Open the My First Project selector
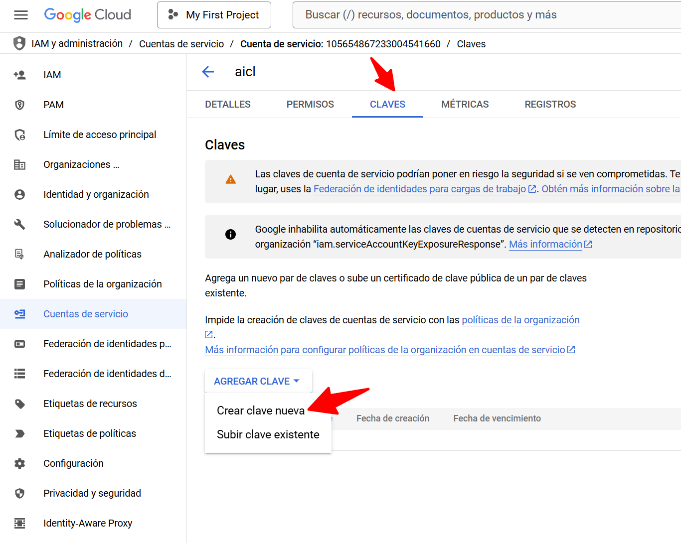Image resolution: width=681 pixels, height=543 pixels. 214,15
